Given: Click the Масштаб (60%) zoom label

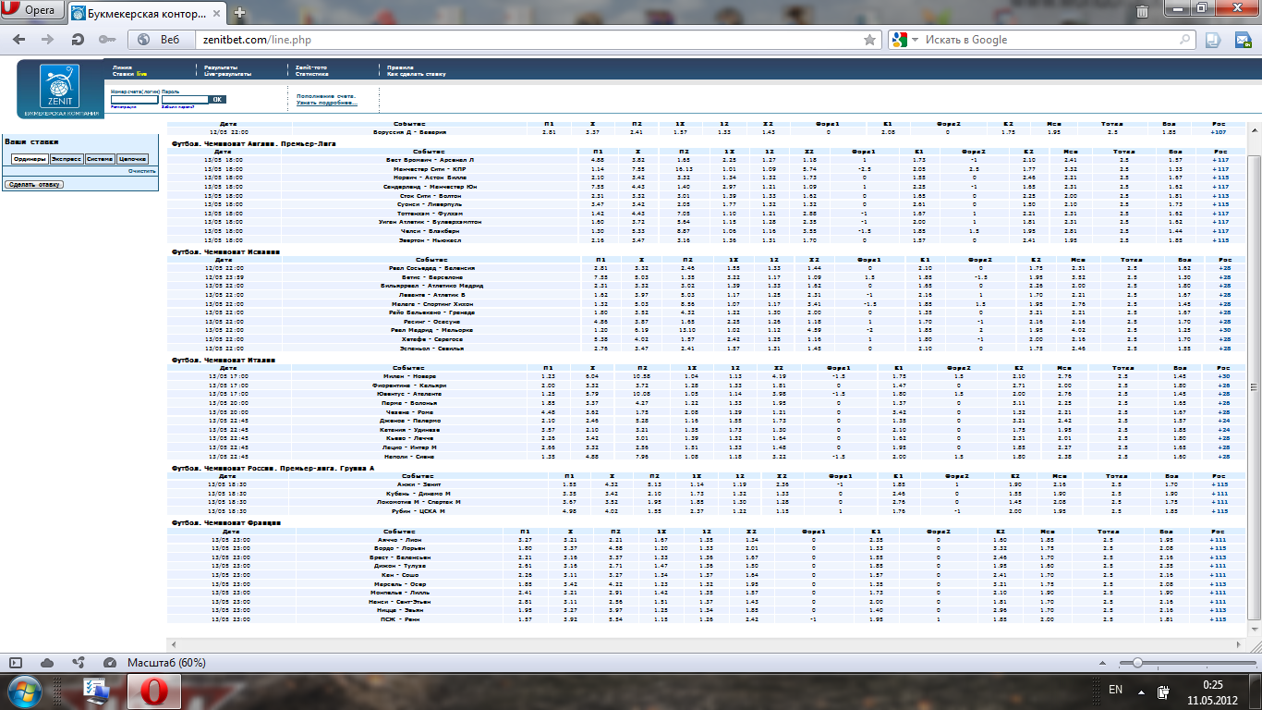Looking at the screenshot, I should coord(166,663).
